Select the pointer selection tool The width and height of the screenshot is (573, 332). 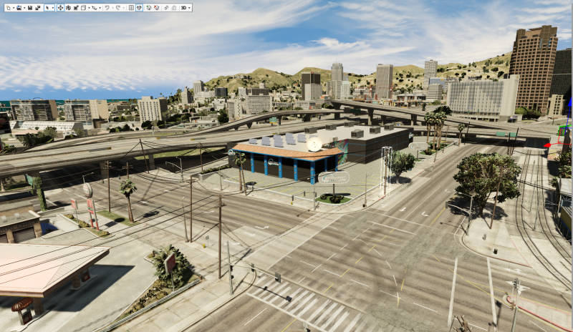(47, 8)
